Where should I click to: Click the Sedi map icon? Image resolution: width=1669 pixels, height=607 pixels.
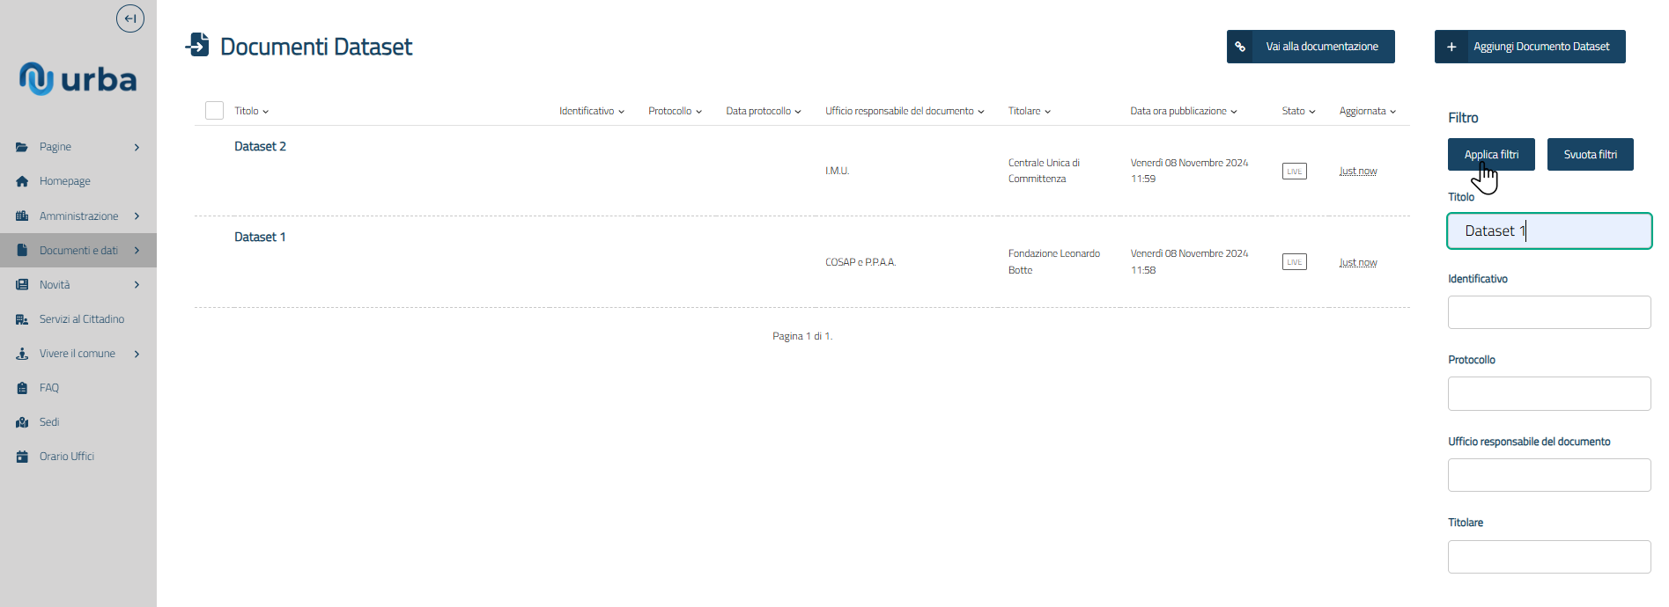pos(22,422)
